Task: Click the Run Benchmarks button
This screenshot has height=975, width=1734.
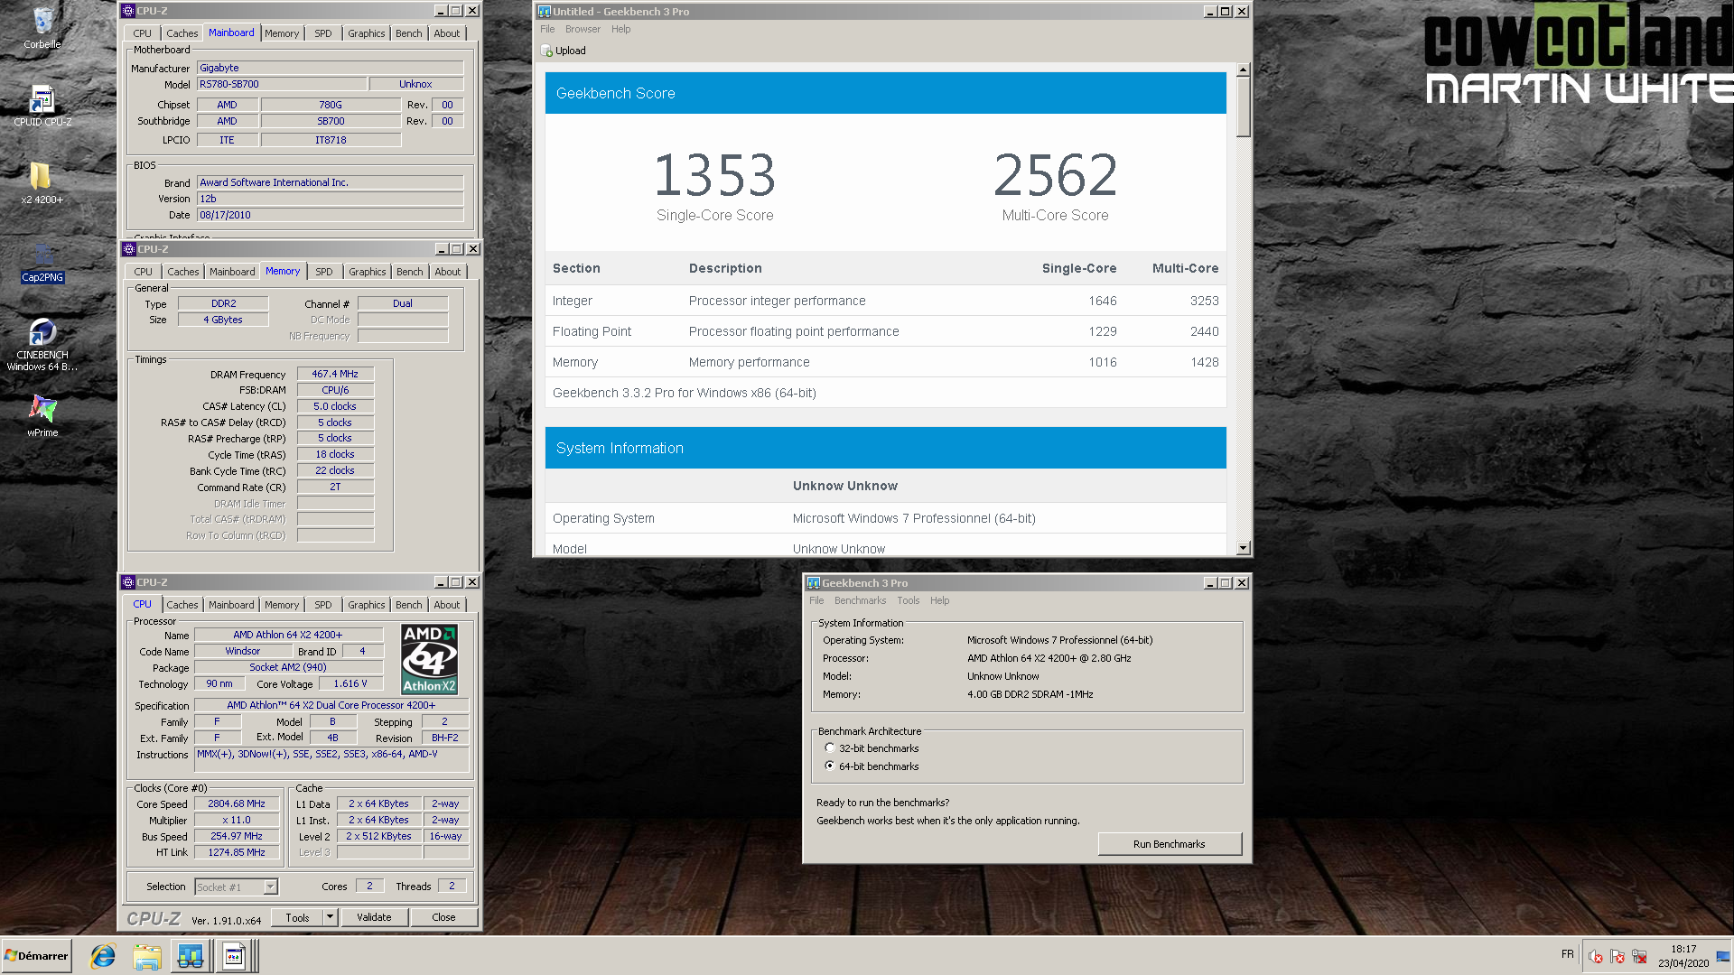Action: (x=1170, y=844)
